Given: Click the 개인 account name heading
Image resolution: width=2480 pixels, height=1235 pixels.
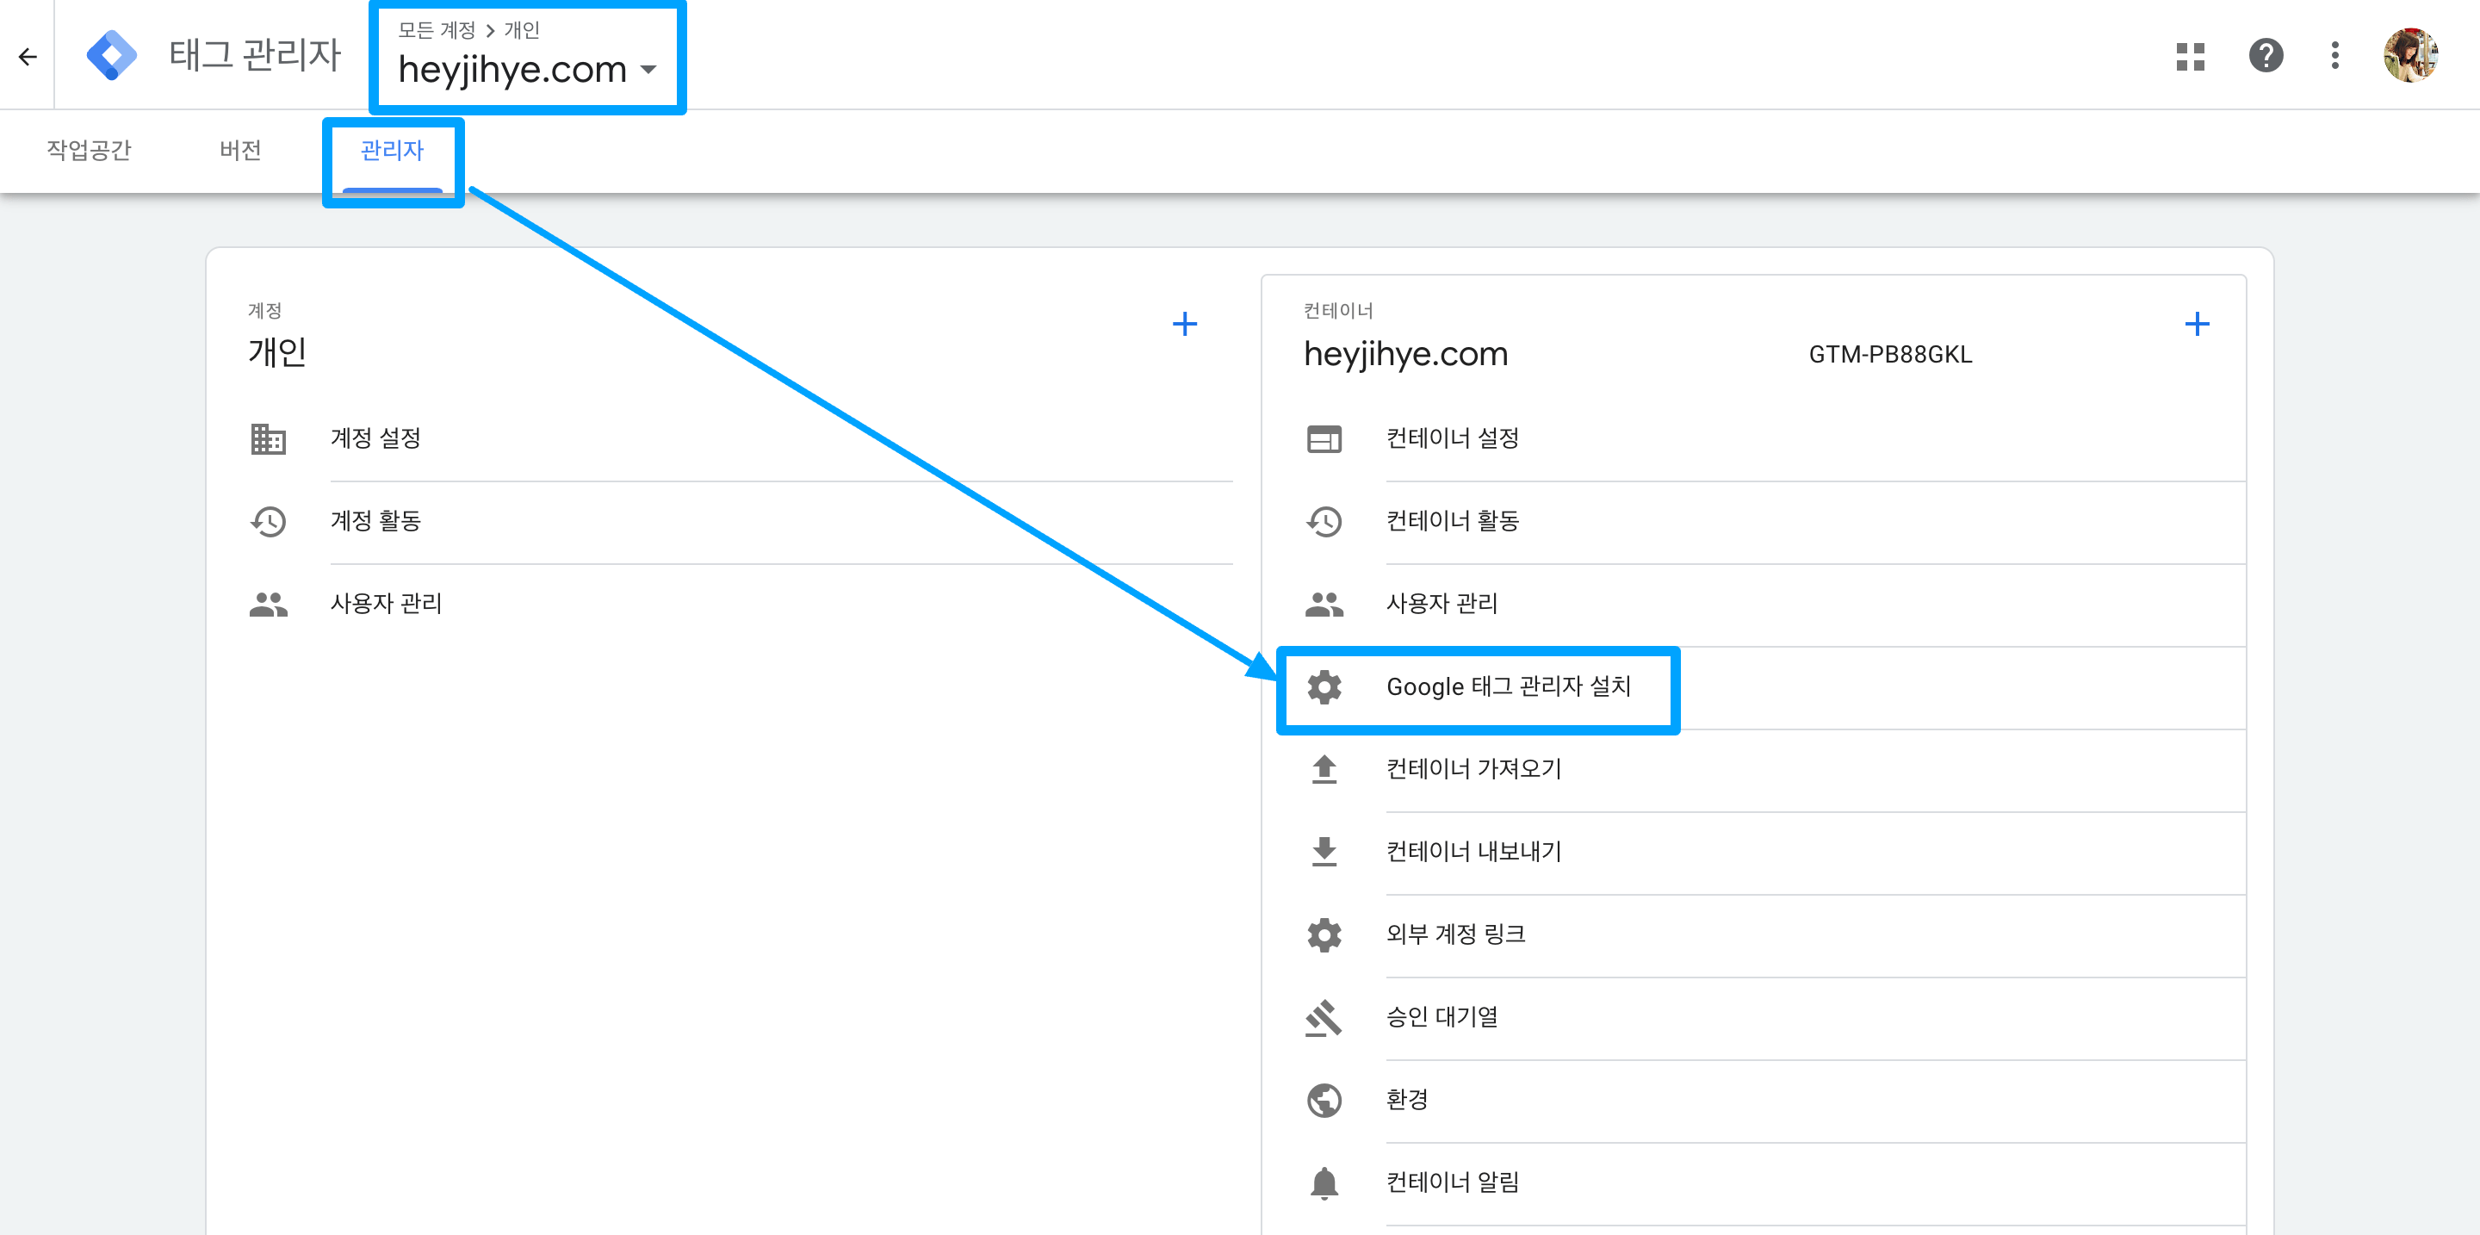Looking at the screenshot, I should coord(277,352).
